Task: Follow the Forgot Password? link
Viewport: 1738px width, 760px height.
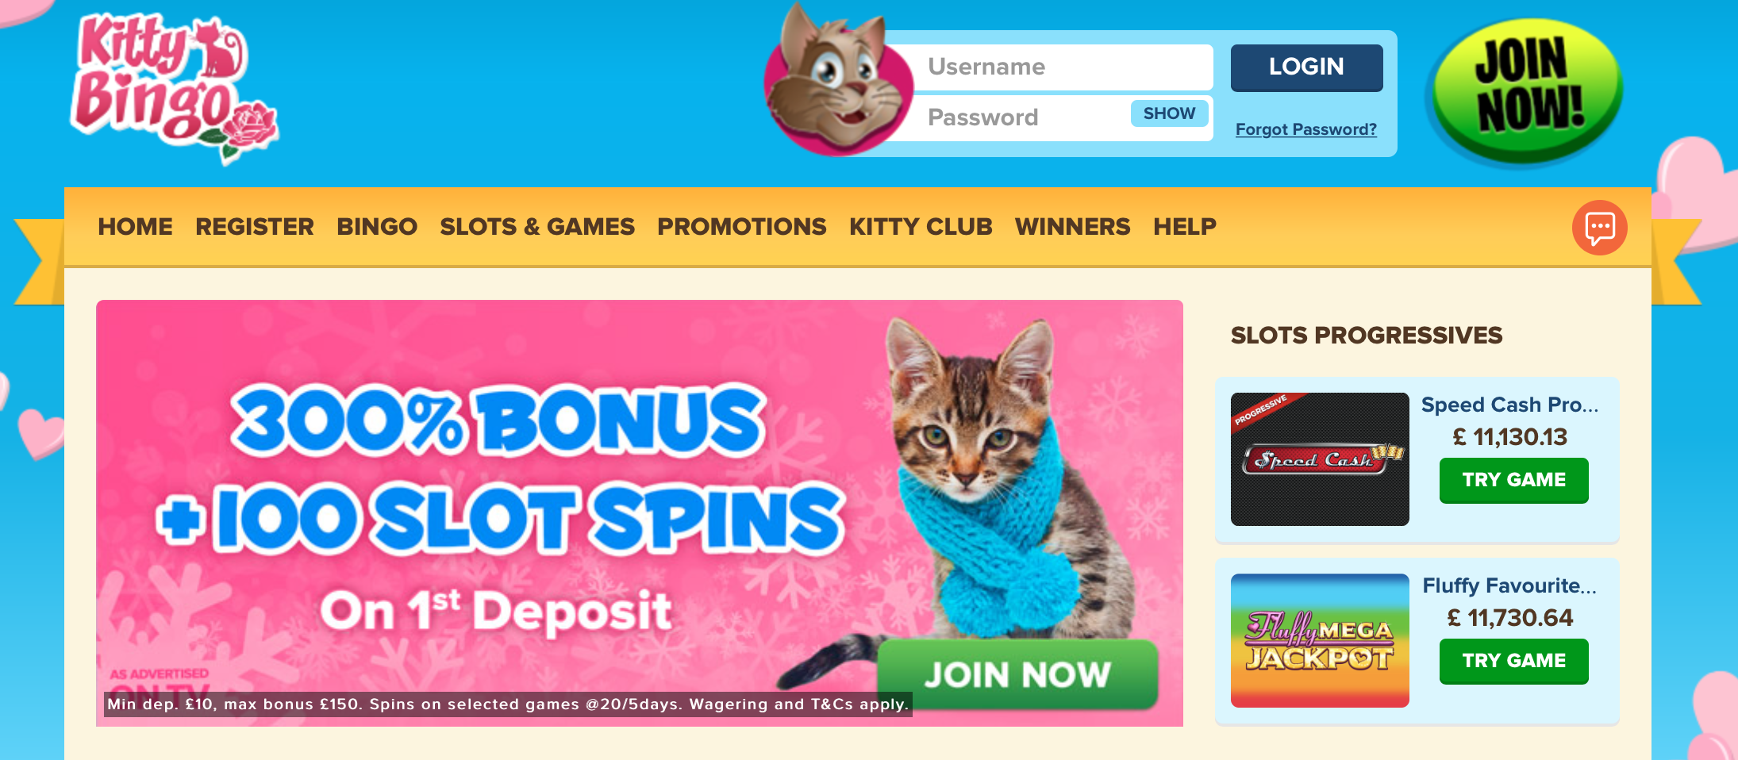Action: pyautogui.click(x=1305, y=129)
